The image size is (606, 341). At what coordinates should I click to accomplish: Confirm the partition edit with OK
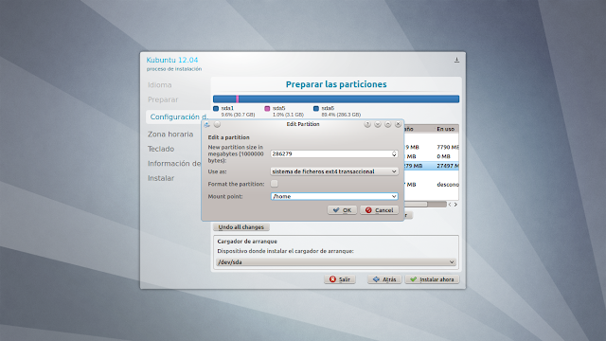[342, 210]
